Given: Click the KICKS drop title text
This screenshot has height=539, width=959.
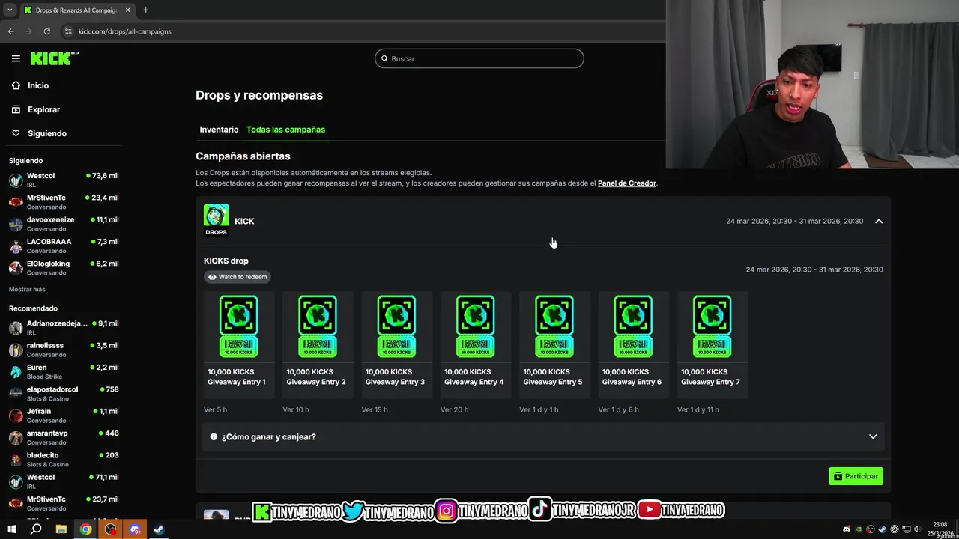Looking at the screenshot, I should 226,261.
